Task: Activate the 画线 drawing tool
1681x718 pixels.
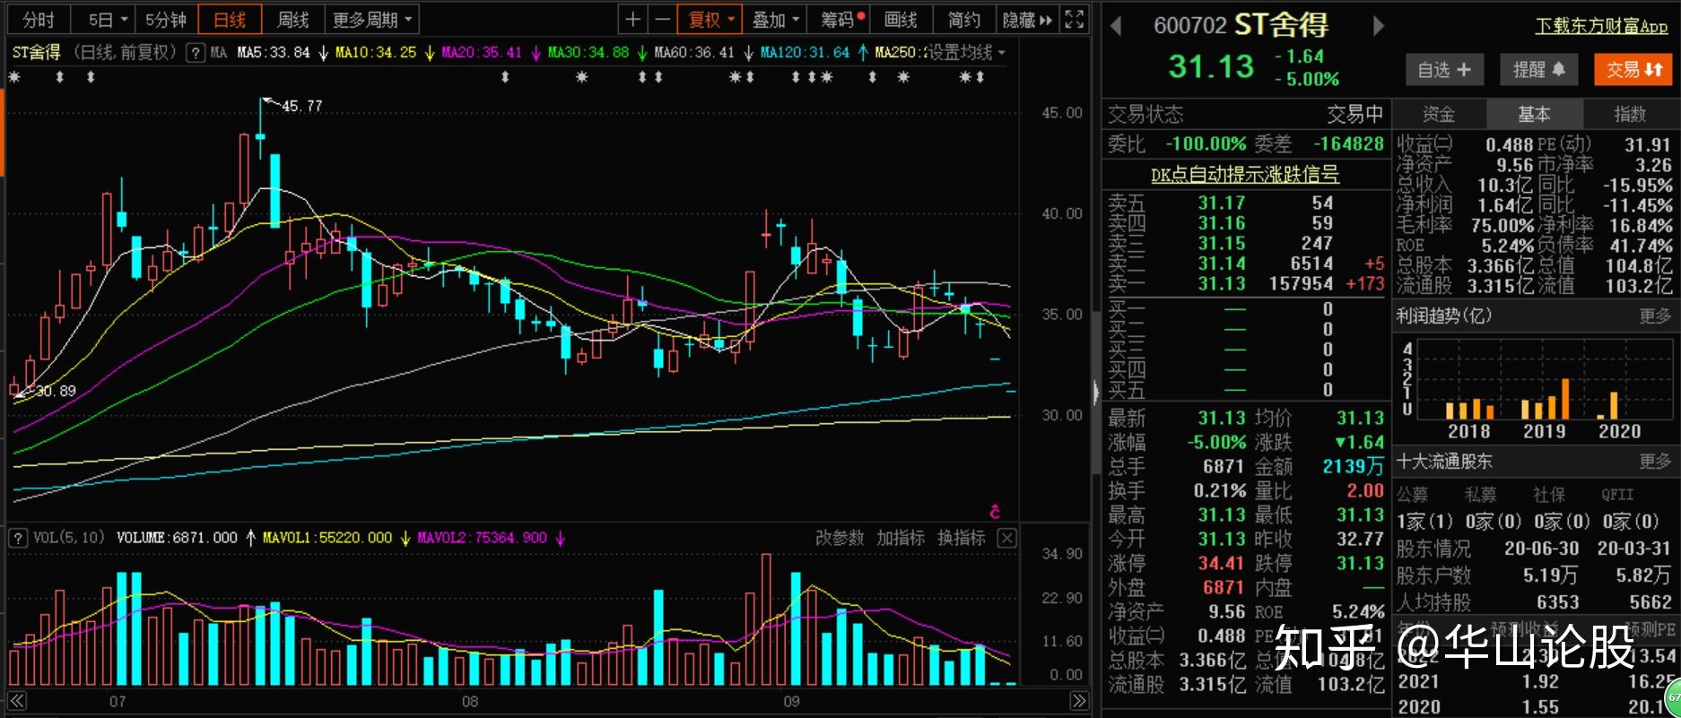Action: click(x=901, y=20)
